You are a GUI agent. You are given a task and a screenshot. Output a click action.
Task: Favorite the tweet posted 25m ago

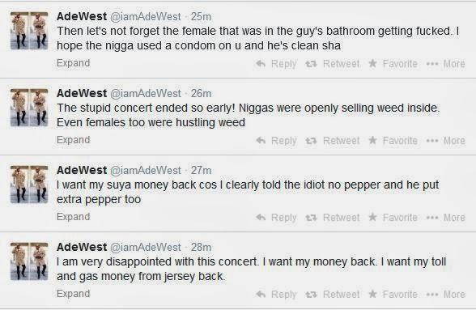[393, 64]
